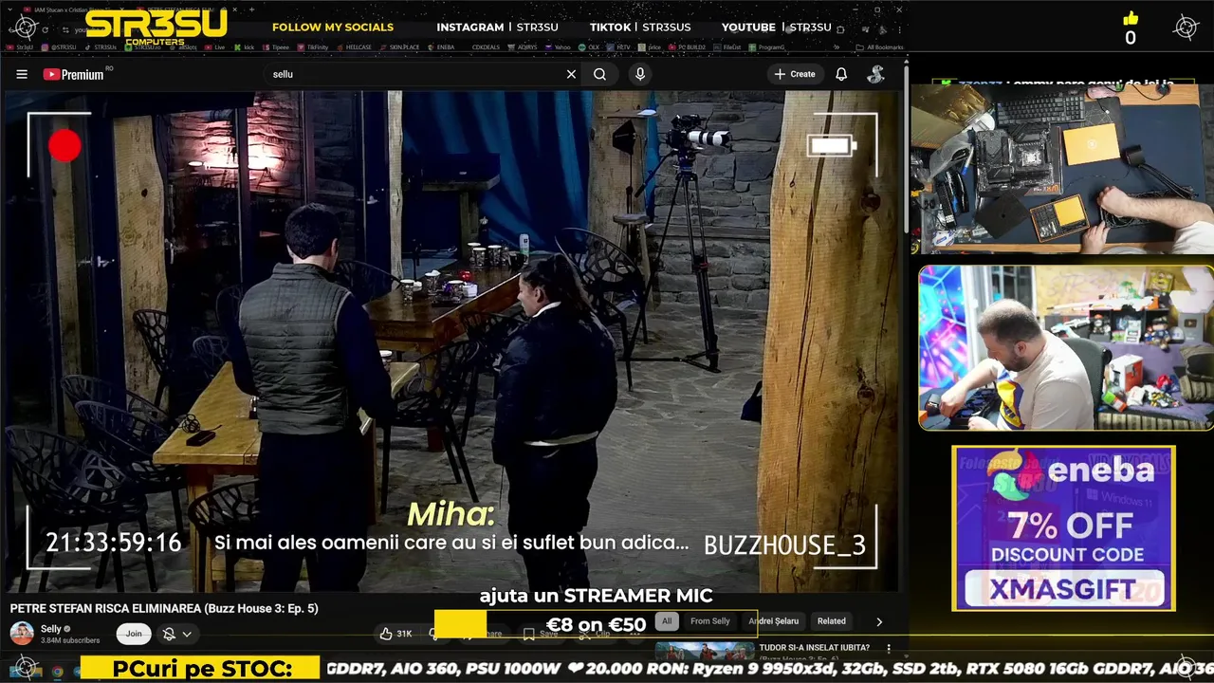Expand the All Bookmarks folder
This screenshot has height=683, width=1214.
[x=879, y=47]
